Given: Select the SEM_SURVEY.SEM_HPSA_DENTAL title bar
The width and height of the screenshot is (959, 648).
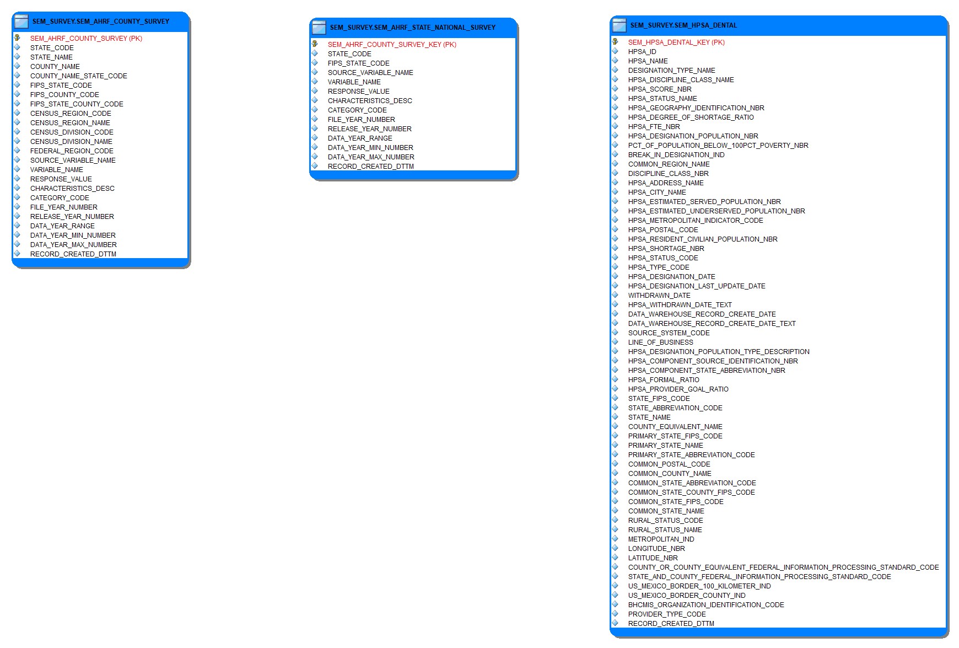Looking at the screenshot, I should pos(683,25).
